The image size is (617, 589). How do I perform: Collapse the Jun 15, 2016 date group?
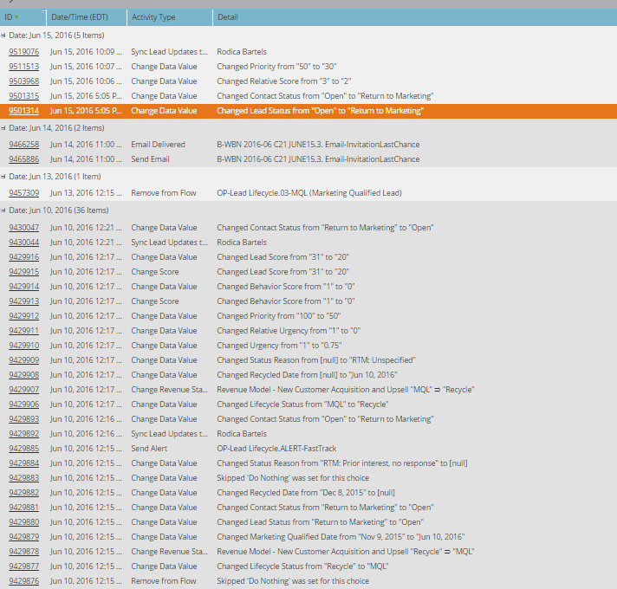point(3,36)
